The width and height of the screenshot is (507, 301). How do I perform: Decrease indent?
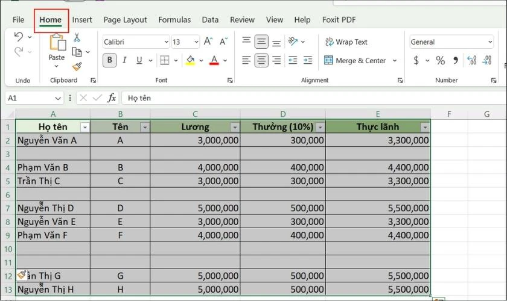tap(293, 60)
